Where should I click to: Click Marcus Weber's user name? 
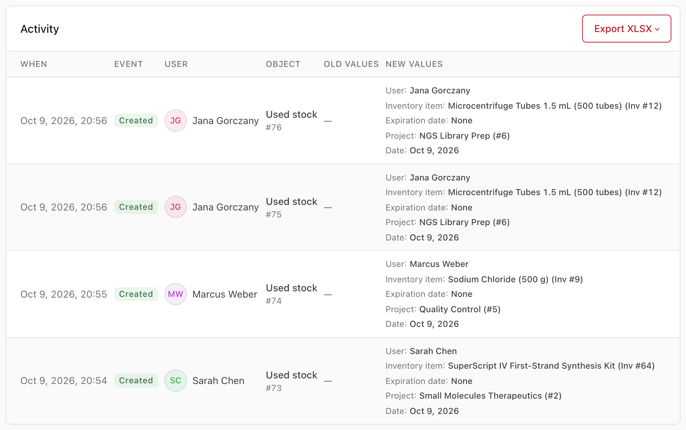(225, 294)
